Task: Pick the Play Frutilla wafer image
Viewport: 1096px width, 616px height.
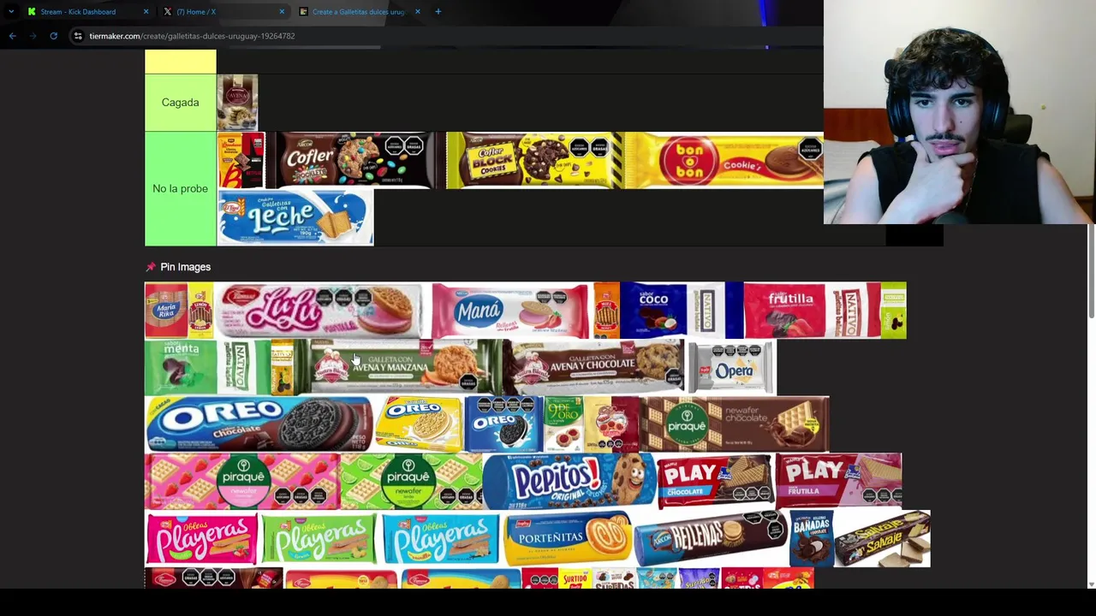Action: point(839,482)
